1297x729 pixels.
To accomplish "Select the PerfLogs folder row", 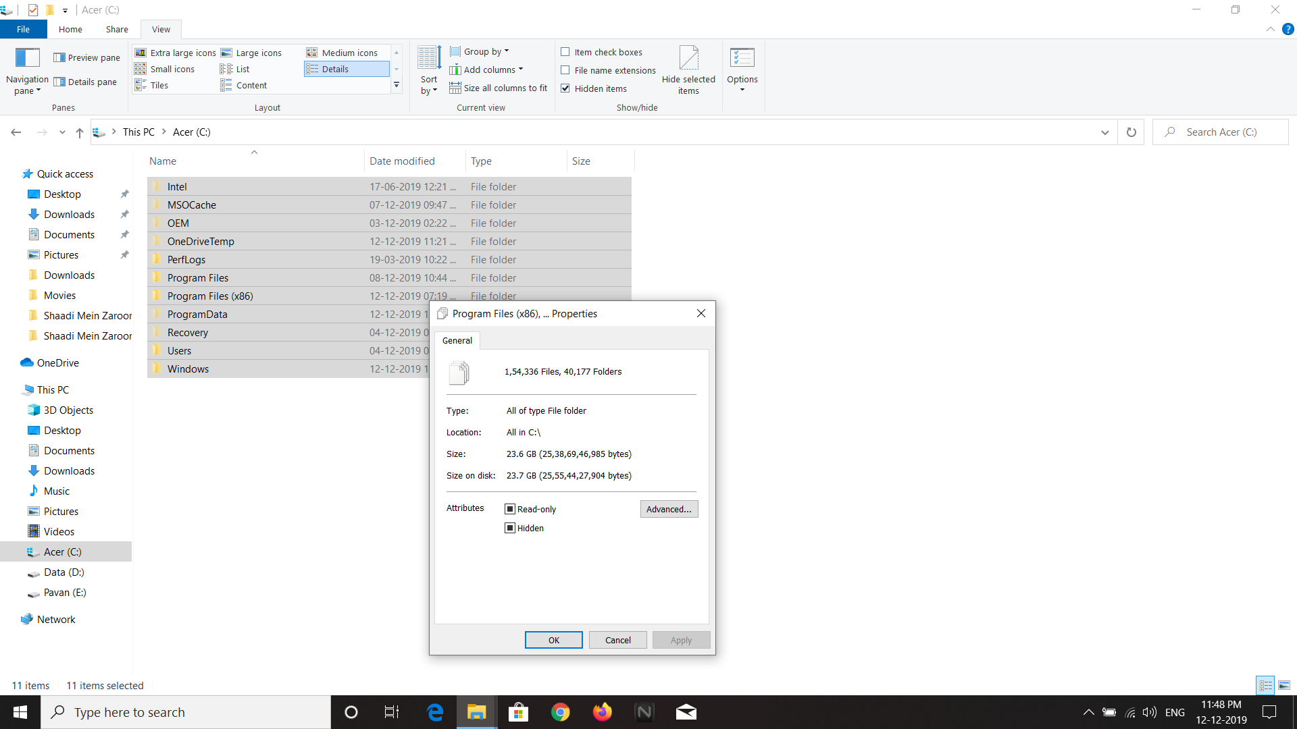I will pyautogui.click(x=389, y=259).
